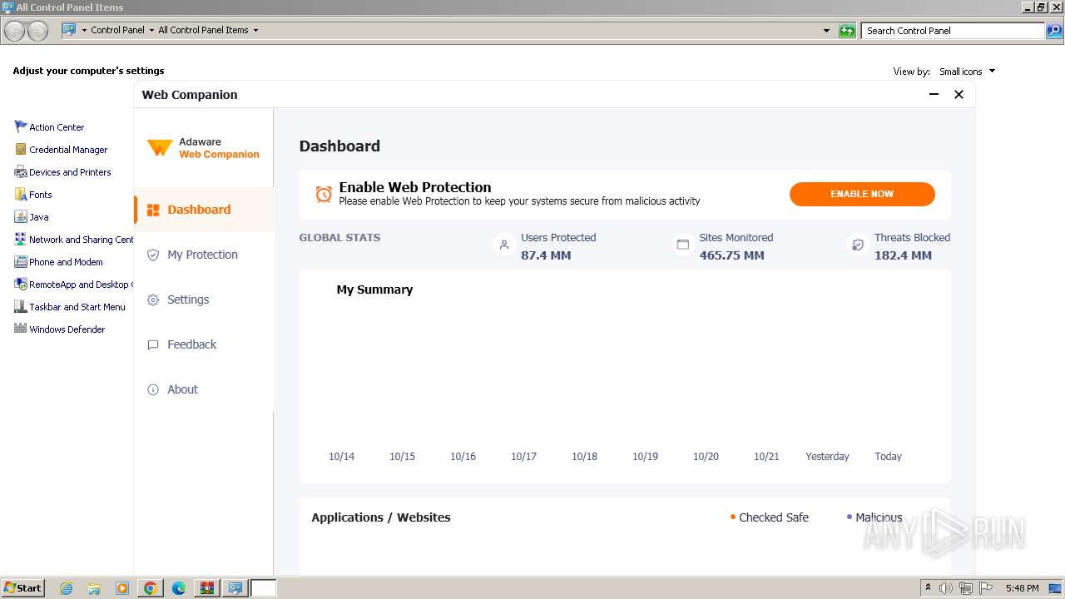Open the Feedback page
The height and width of the screenshot is (599, 1065).
tap(204, 344)
